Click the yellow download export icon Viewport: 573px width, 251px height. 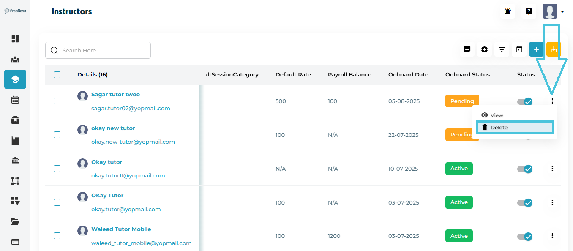[x=554, y=49]
